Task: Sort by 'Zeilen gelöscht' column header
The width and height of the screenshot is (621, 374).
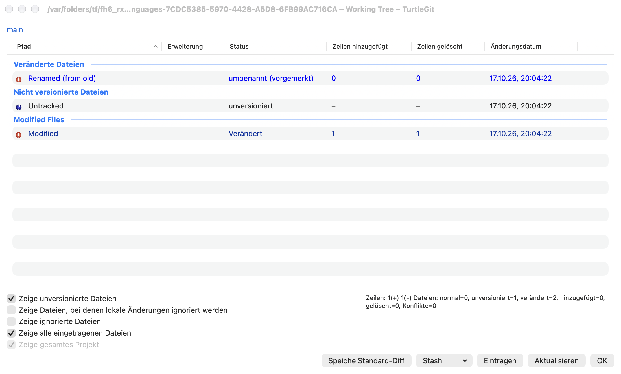Action: pyautogui.click(x=448, y=46)
